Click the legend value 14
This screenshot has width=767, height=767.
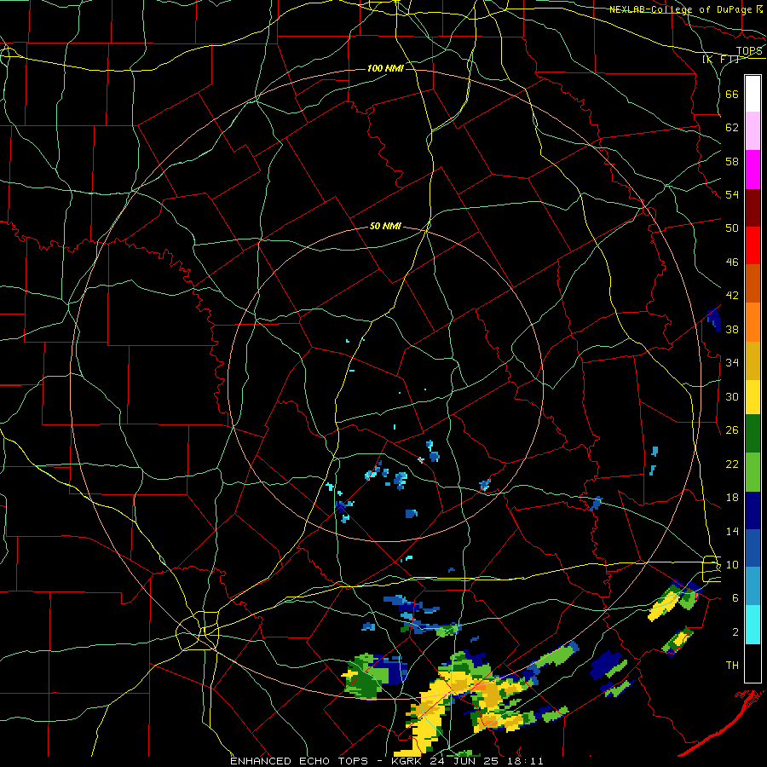point(732,531)
